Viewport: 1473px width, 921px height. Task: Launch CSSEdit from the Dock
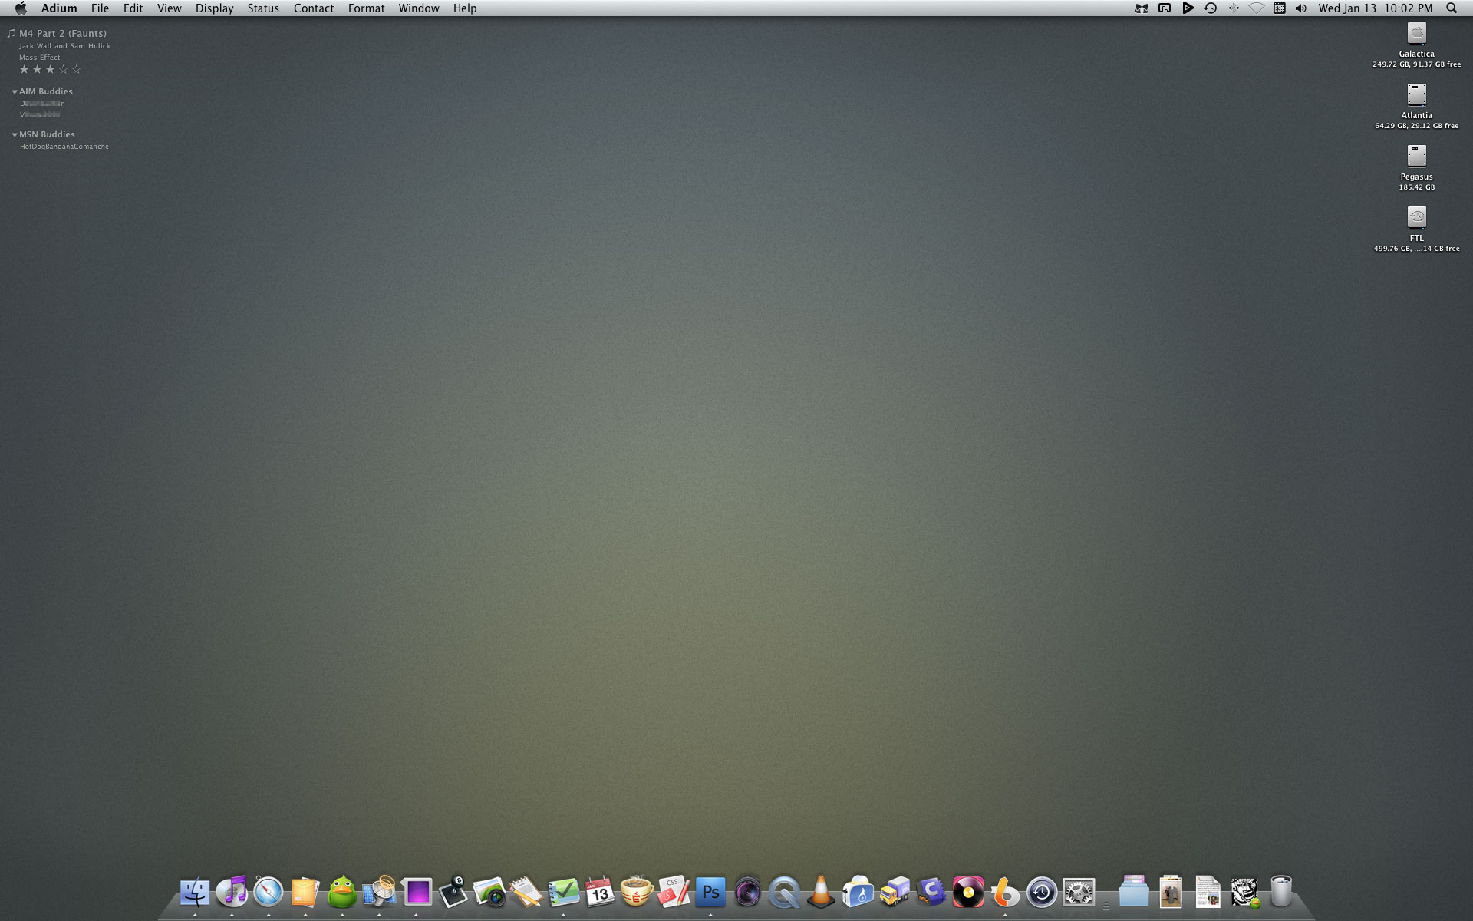675,892
